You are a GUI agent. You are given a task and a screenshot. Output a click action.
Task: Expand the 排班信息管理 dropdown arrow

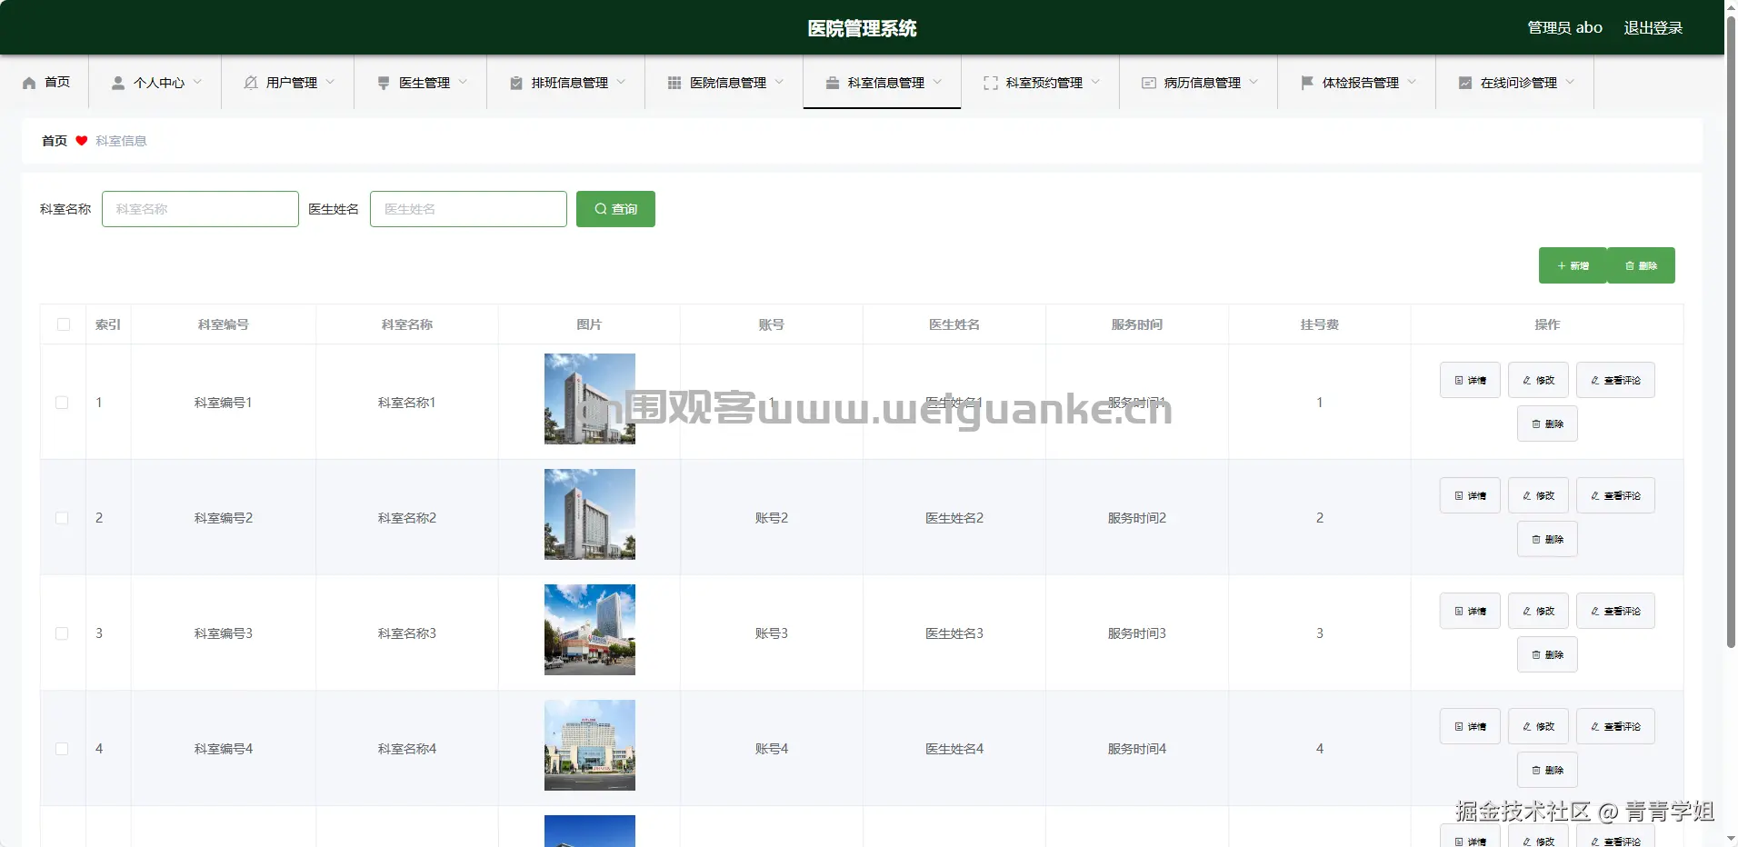(x=621, y=82)
